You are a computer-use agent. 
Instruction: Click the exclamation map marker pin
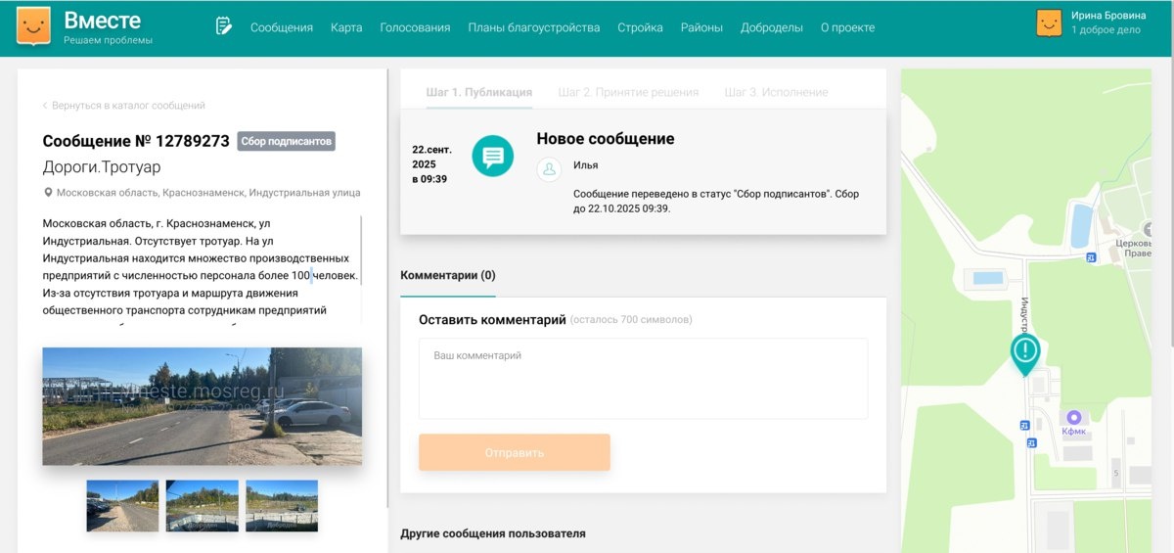1024,354
